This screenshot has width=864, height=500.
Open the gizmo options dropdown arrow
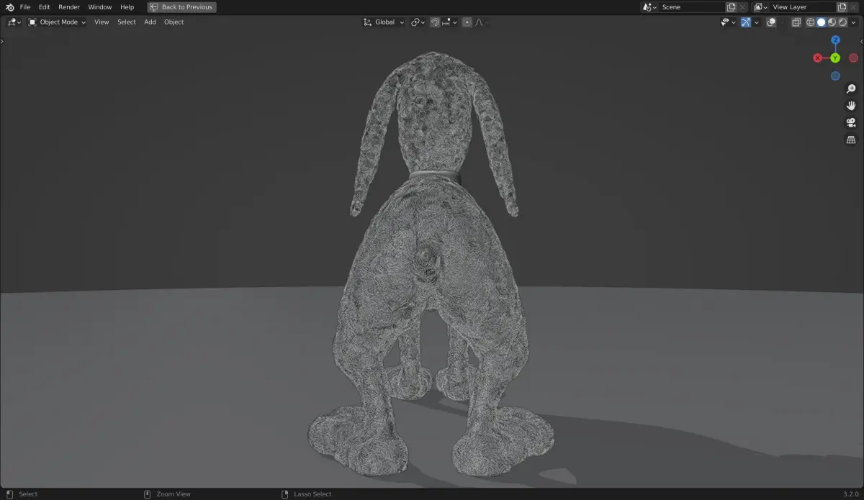pos(757,22)
